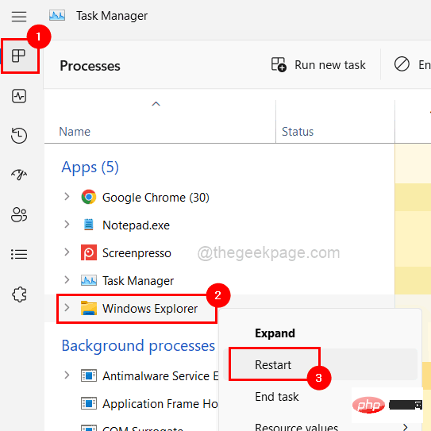Expand the Antimalware Service row
431x431 pixels.
[67, 375]
